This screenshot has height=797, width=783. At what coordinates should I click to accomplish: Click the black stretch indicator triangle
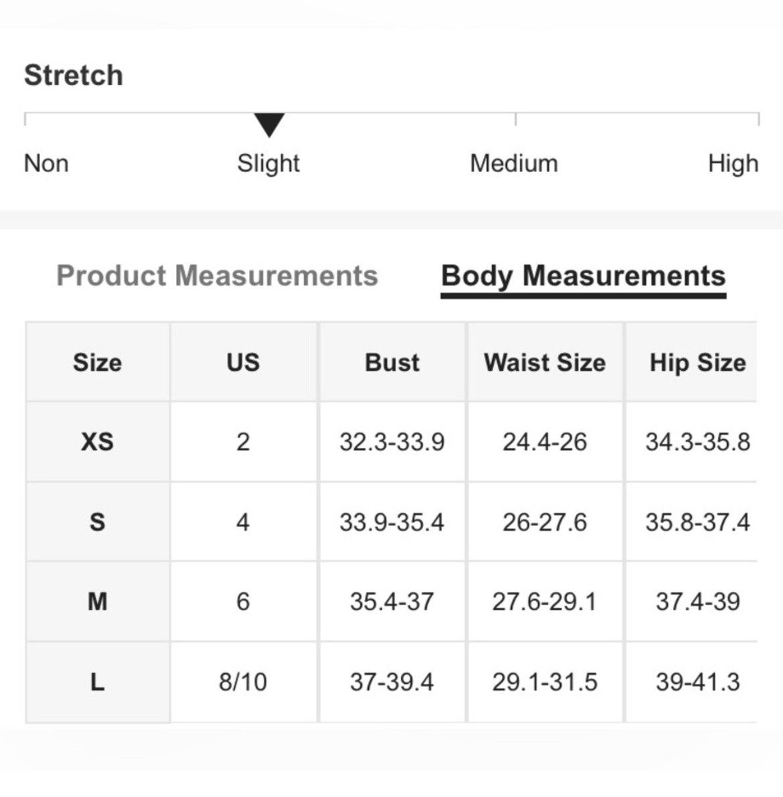[269, 125]
